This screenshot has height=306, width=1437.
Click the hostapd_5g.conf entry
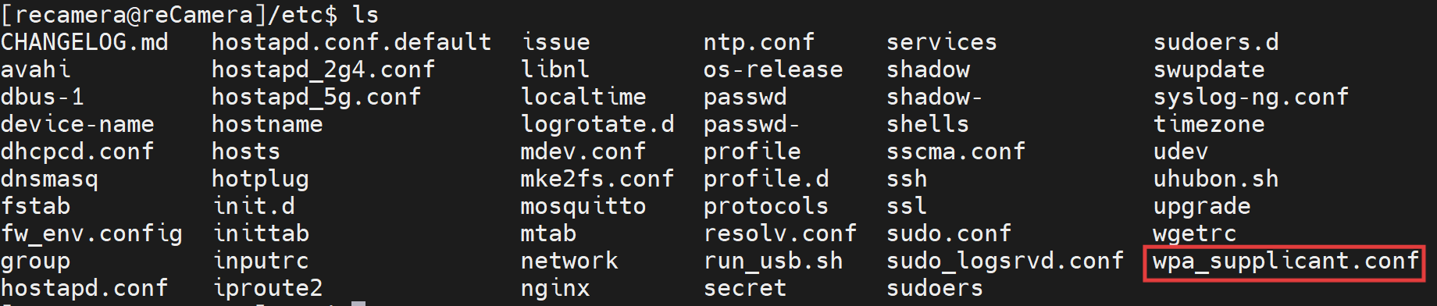[316, 98]
